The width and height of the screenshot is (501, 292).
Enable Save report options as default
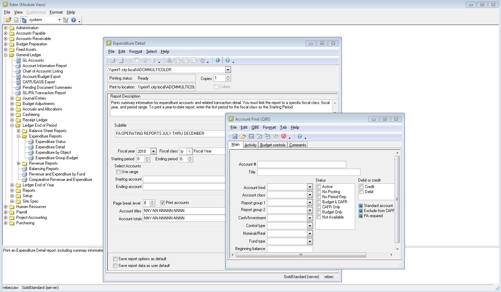coord(115,259)
